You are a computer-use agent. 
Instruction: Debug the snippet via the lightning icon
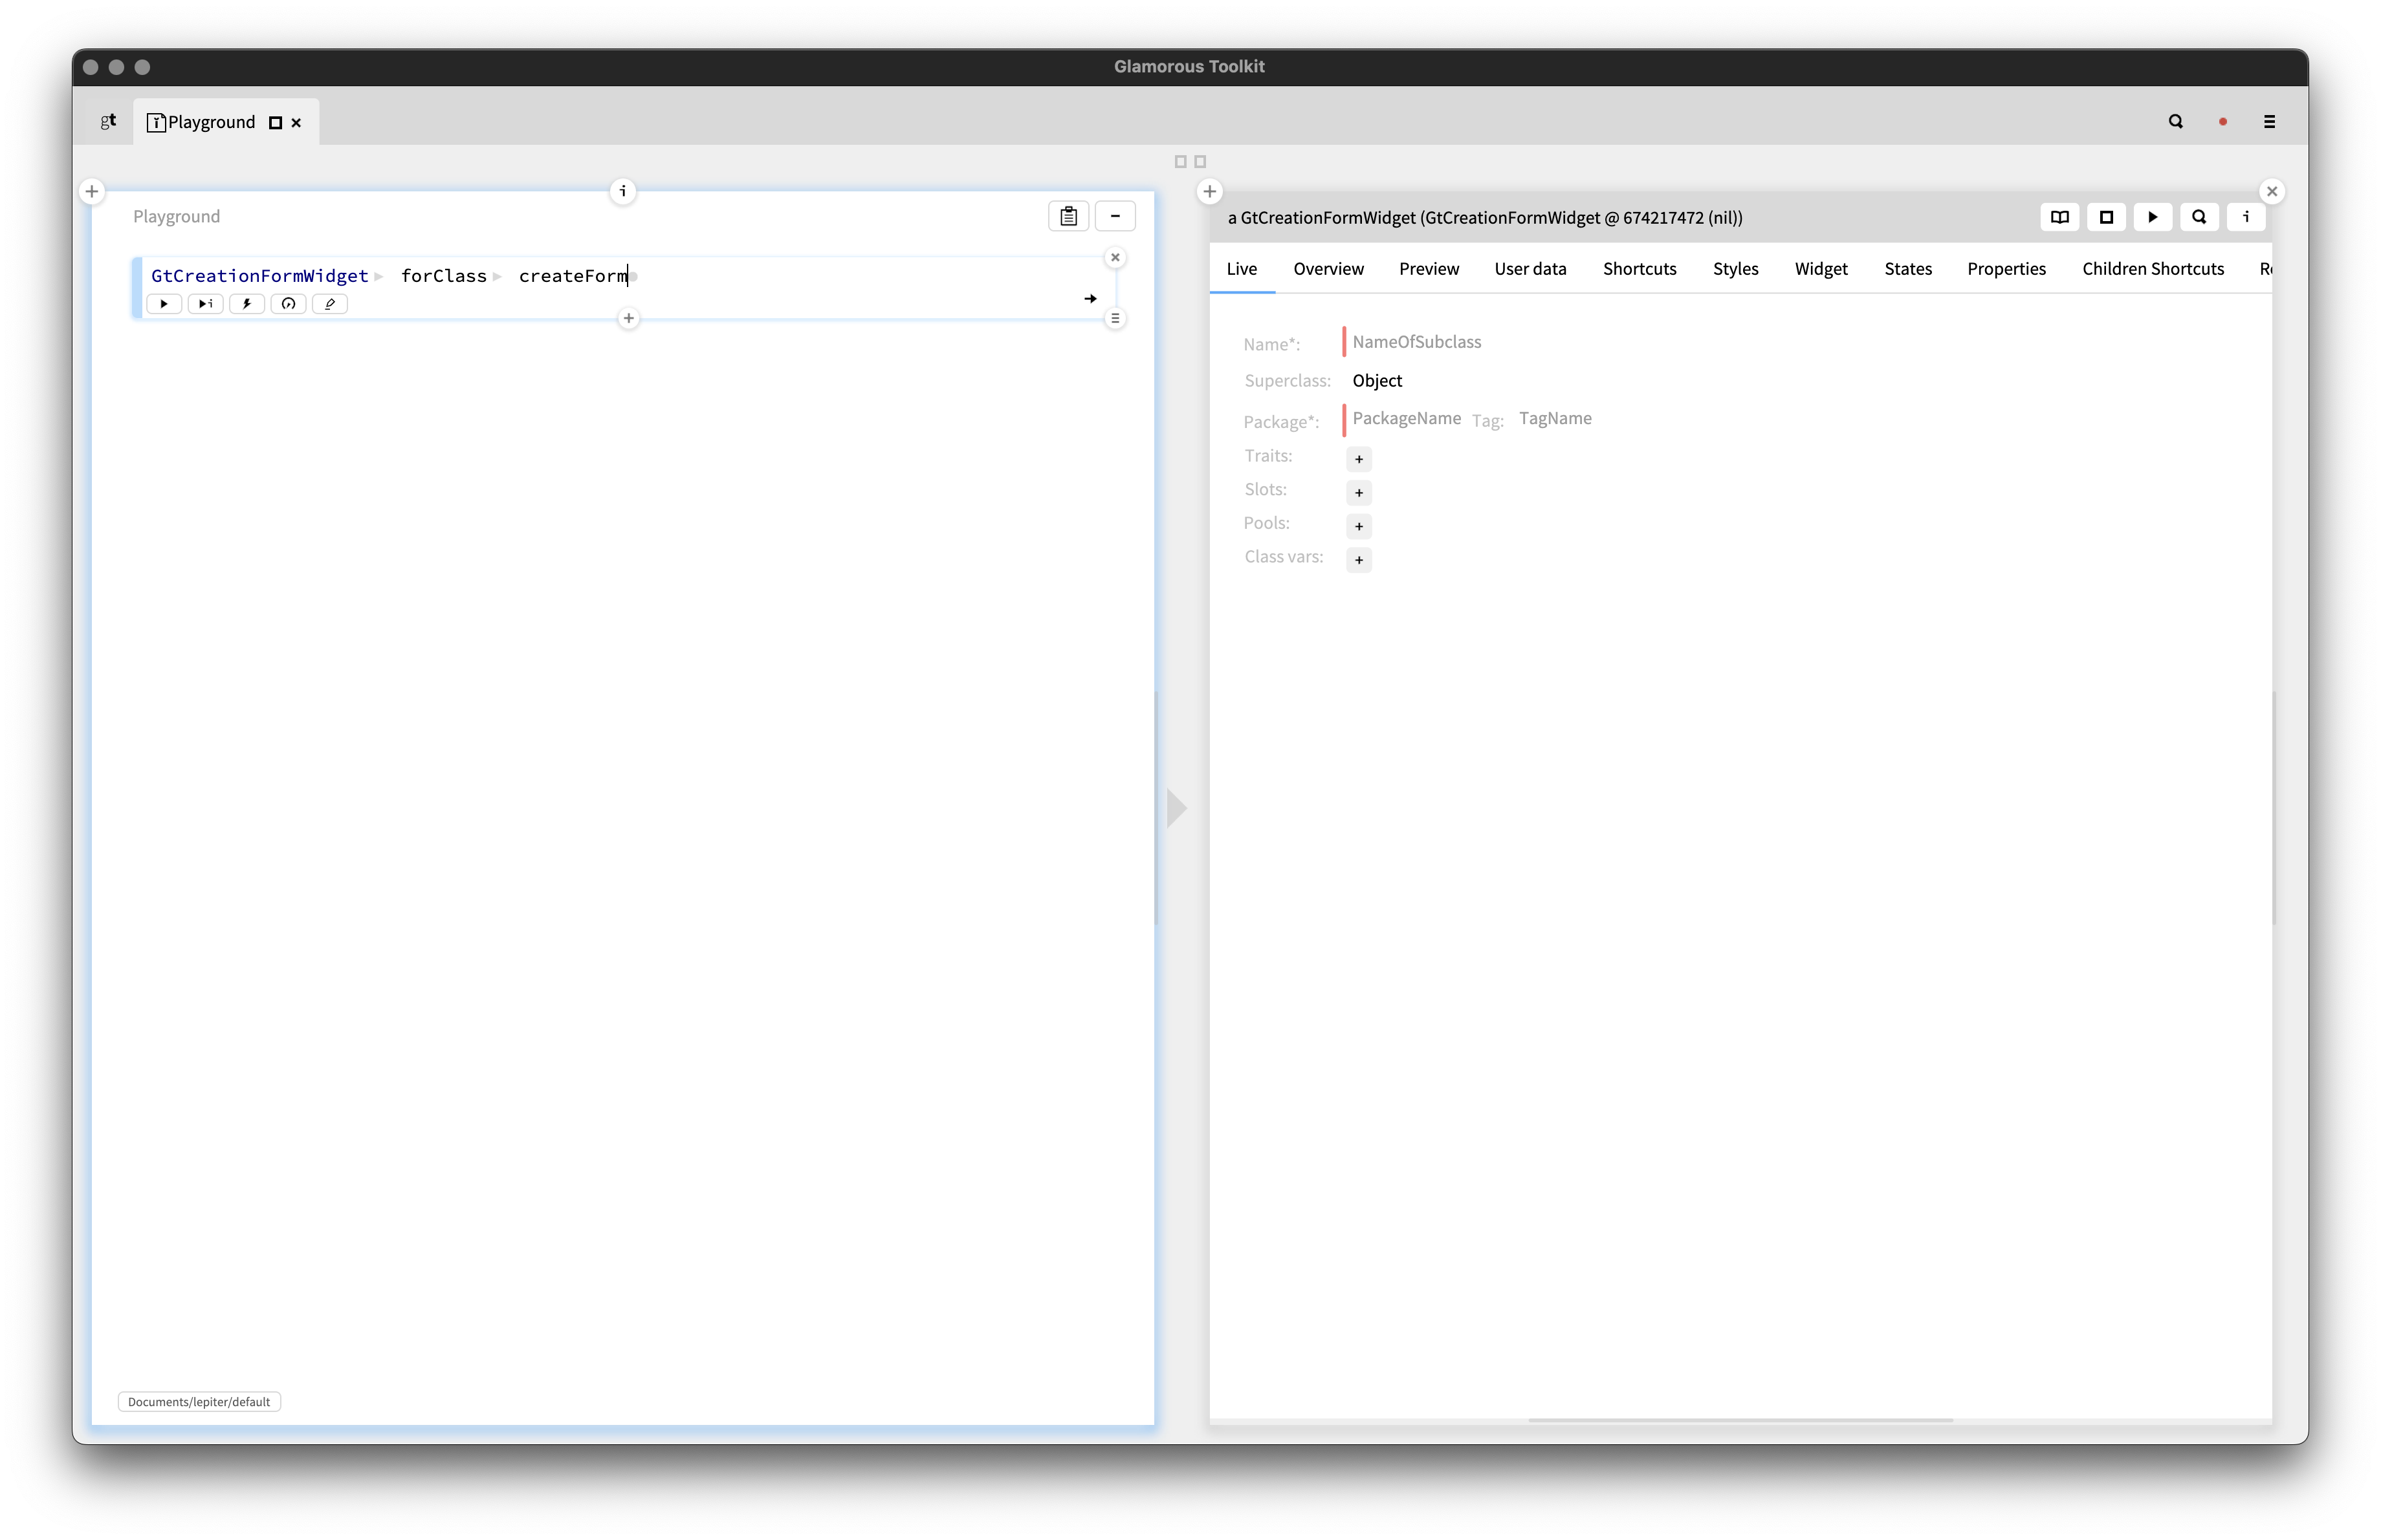(246, 304)
